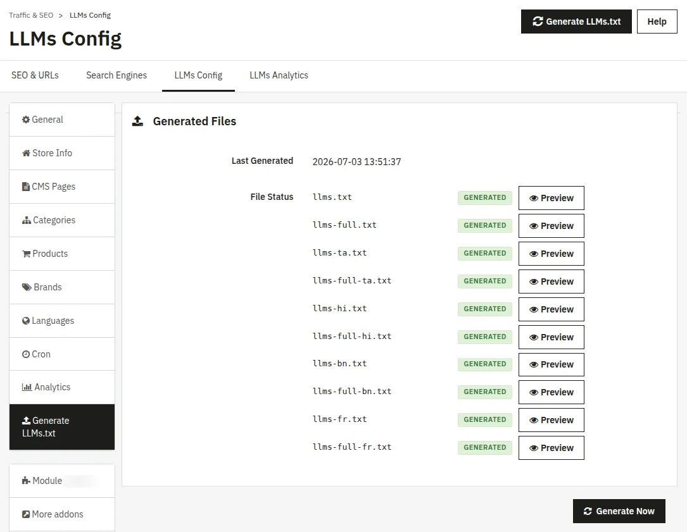Switch to the Search Engines tab

117,75
